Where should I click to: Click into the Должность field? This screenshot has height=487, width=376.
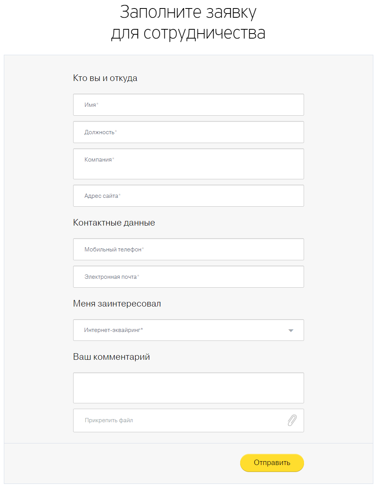[189, 132]
